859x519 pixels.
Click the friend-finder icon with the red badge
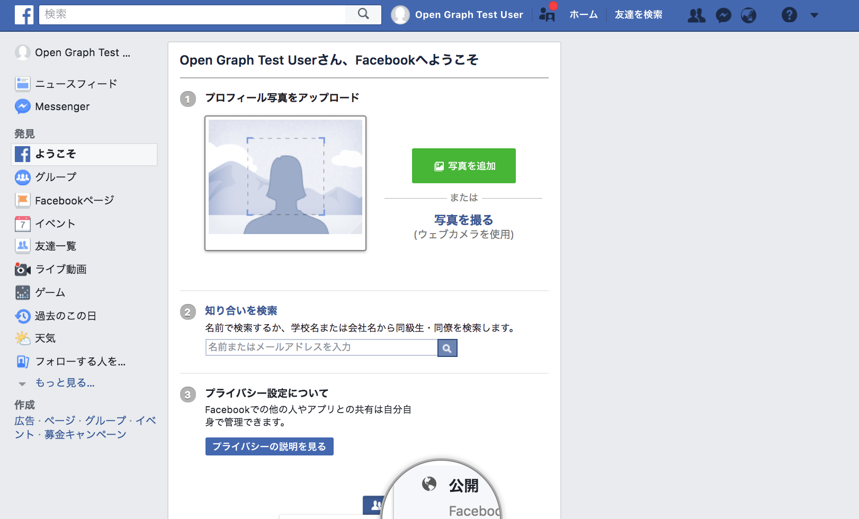click(x=547, y=14)
